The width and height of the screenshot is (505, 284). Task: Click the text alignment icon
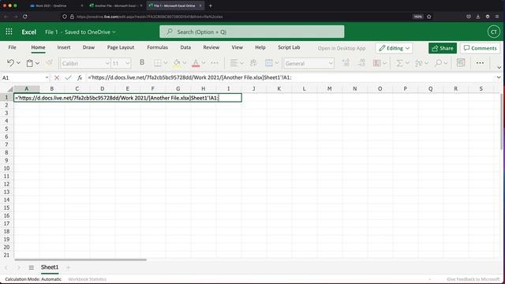pyautogui.click(x=234, y=63)
